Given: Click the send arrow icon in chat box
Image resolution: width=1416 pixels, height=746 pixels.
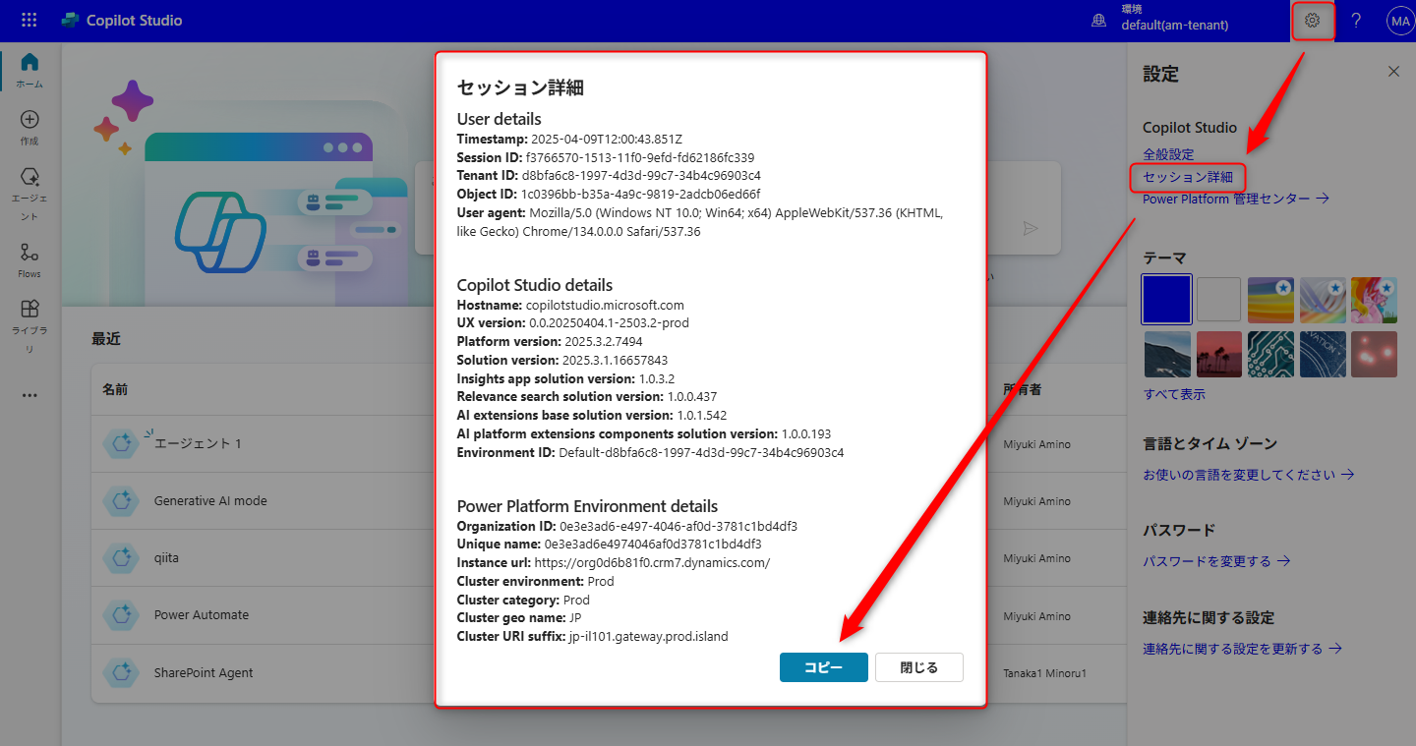Looking at the screenshot, I should [1030, 228].
